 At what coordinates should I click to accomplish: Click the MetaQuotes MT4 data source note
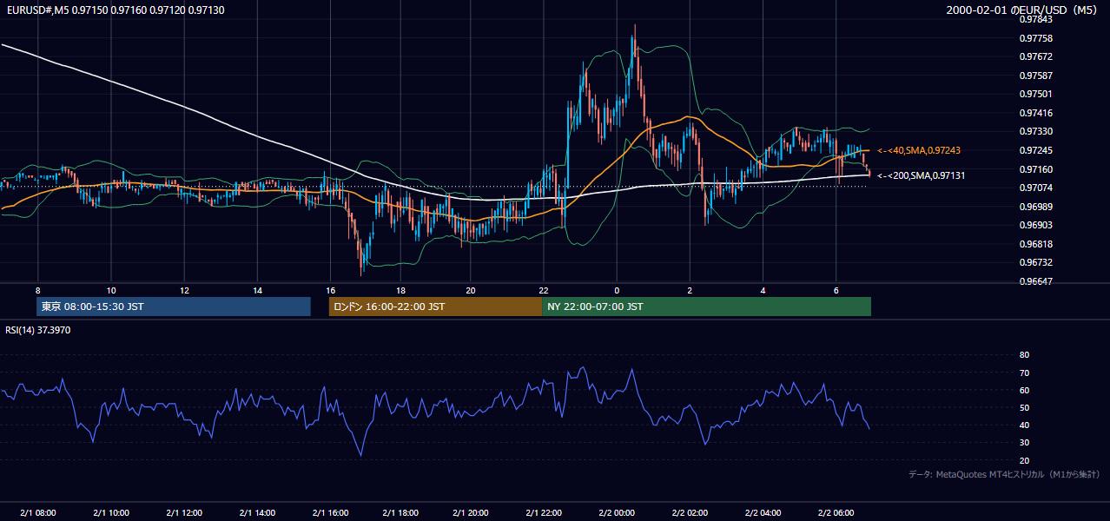[1004, 475]
